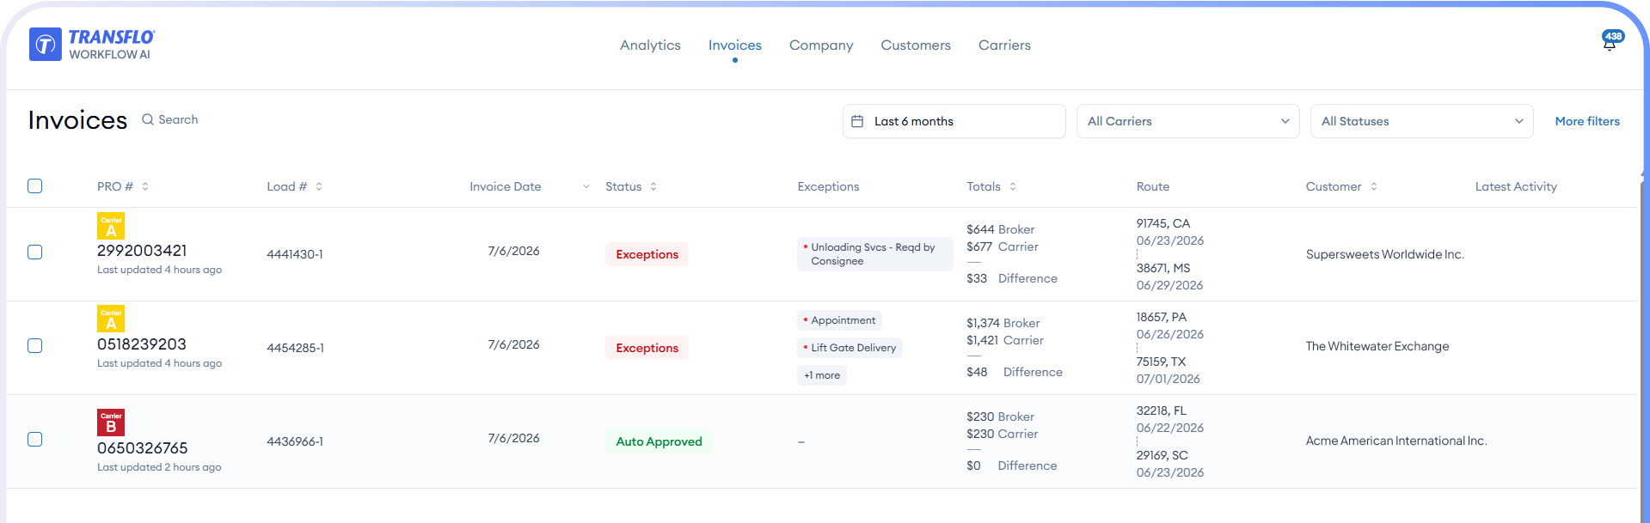Click the Transflo logo icon
Screen dimensions: 1650x523
coord(46,44)
